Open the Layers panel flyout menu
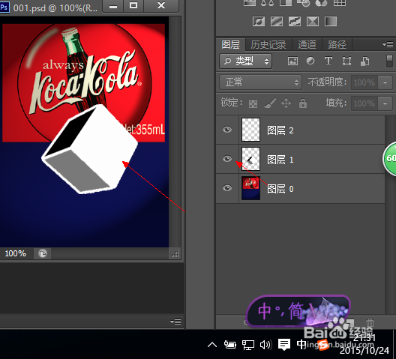 tap(388, 44)
